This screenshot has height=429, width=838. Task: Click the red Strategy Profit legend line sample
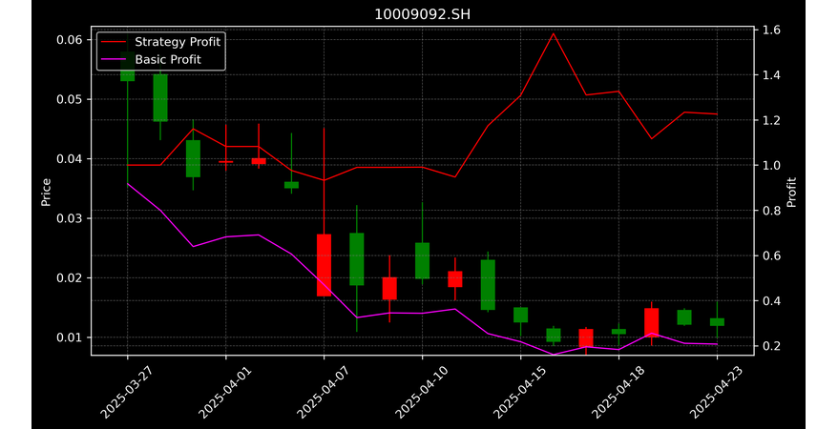[114, 42]
